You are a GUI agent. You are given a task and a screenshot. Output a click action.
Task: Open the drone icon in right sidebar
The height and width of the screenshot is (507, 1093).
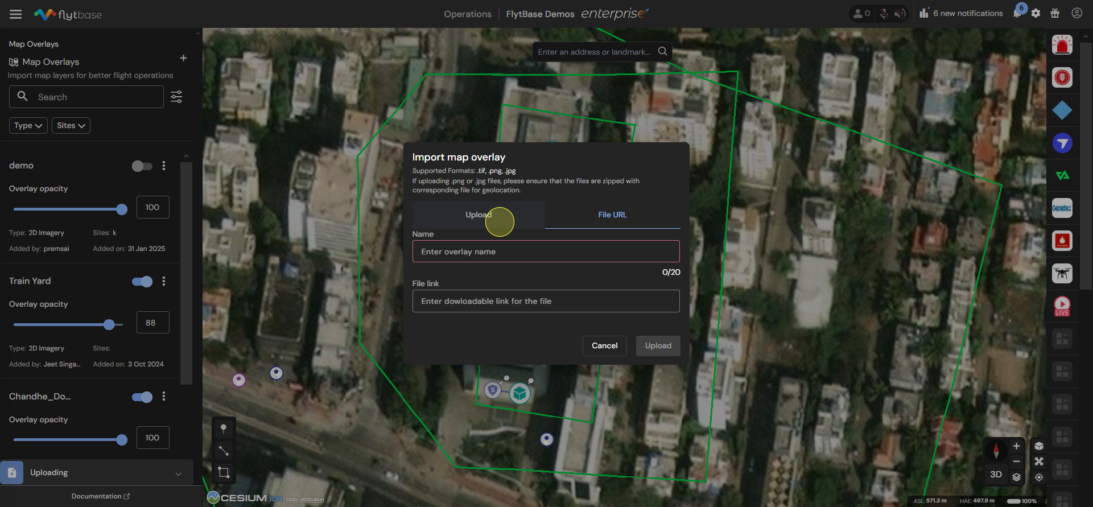[1062, 273]
